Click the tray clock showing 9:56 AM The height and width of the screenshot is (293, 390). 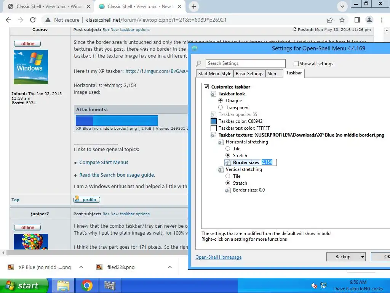coord(358,282)
